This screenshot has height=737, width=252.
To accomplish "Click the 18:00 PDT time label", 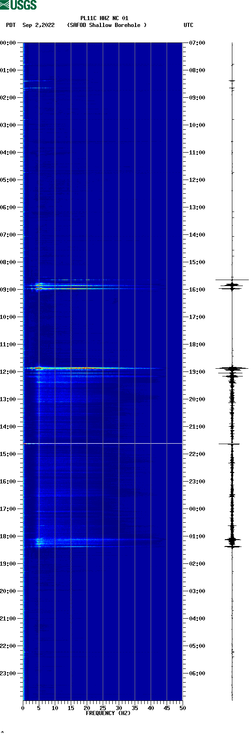I will (8, 536).
